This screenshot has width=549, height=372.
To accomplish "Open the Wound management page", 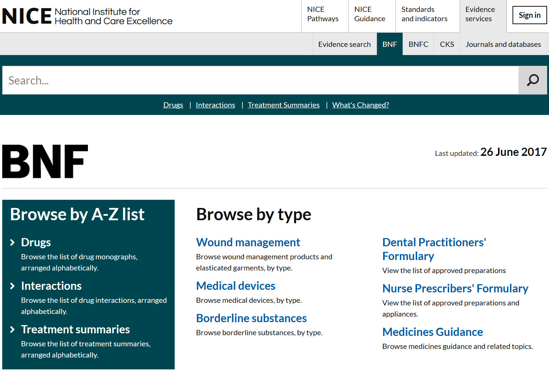I will (248, 242).
